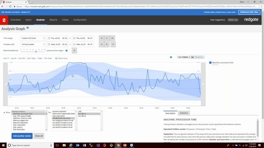Open the Overviews menu

[x=16, y=20]
